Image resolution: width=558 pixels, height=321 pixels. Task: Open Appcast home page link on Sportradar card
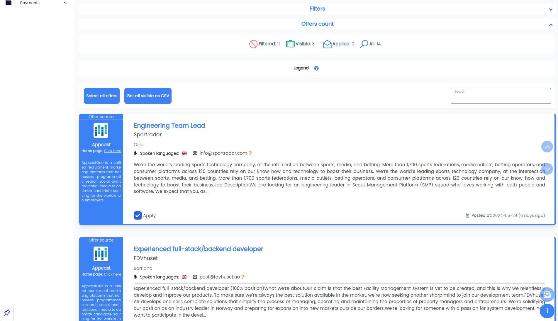(x=112, y=151)
